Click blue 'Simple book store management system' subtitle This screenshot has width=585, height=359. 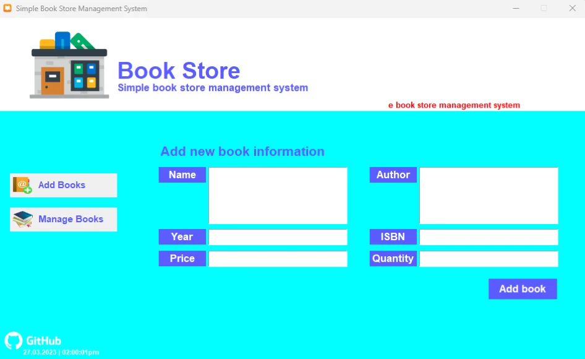(x=213, y=88)
